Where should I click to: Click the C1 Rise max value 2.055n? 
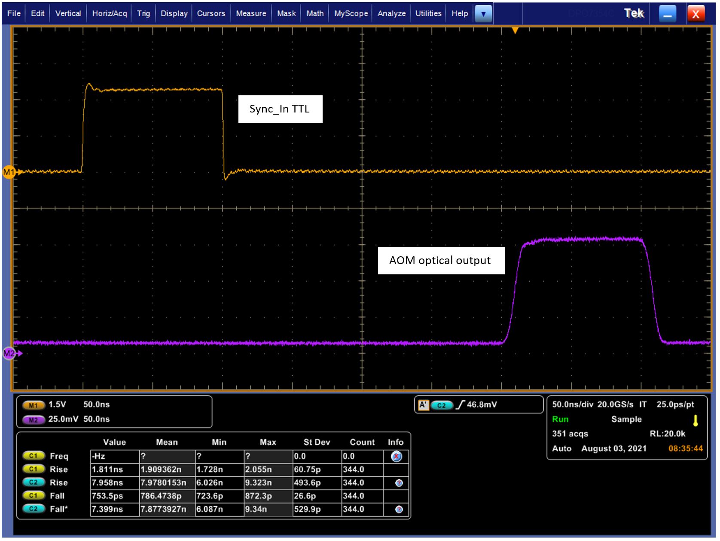click(x=268, y=469)
